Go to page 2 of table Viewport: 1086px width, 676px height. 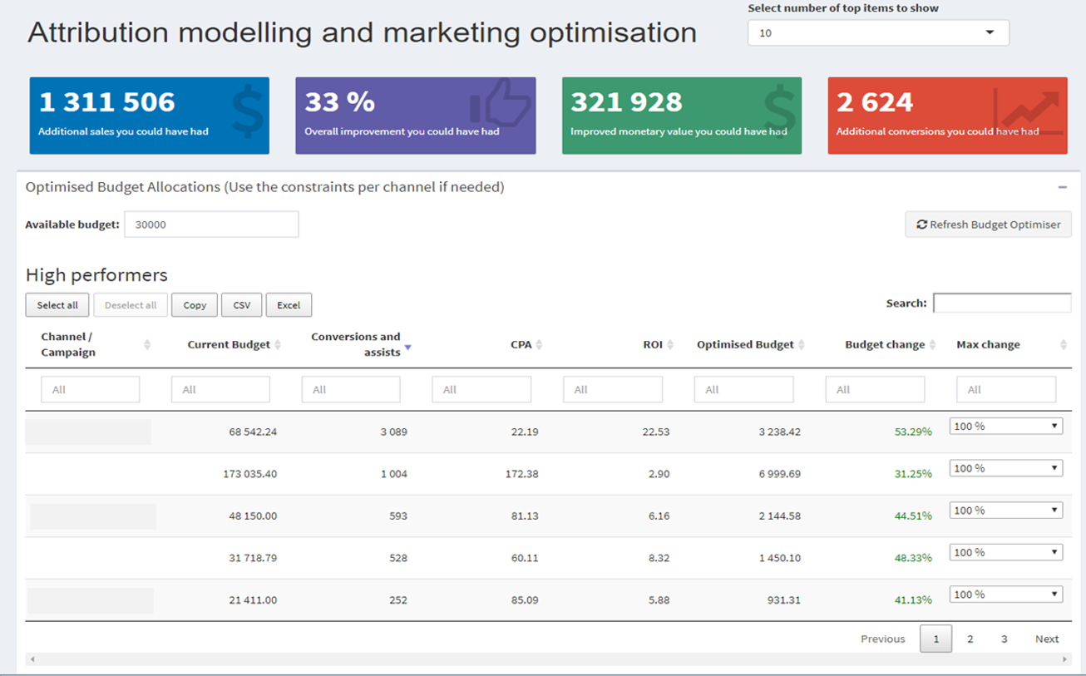point(970,639)
